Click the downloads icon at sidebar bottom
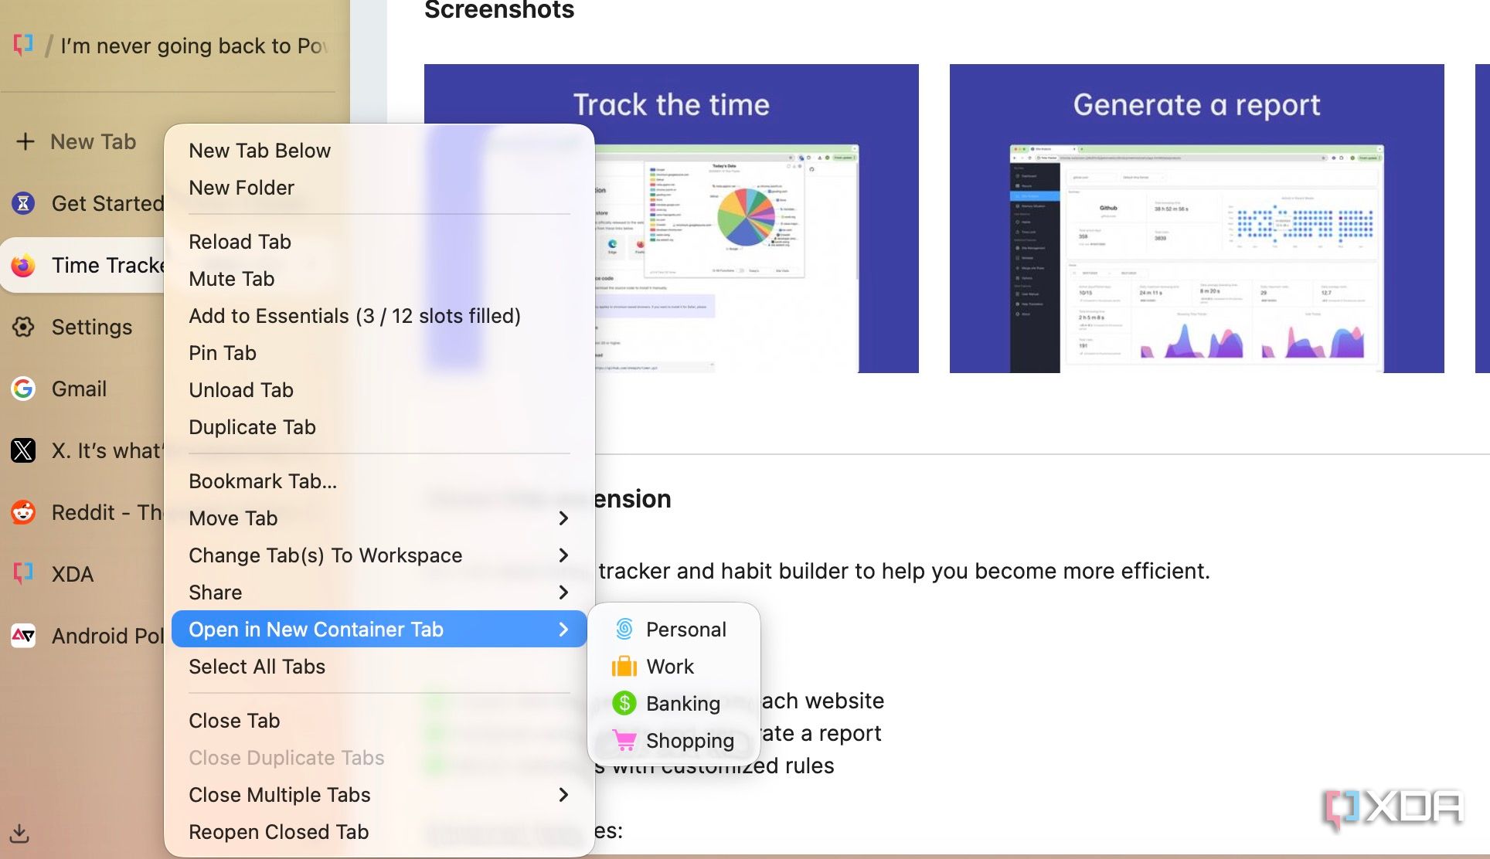This screenshot has height=859, width=1490. [x=19, y=833]
